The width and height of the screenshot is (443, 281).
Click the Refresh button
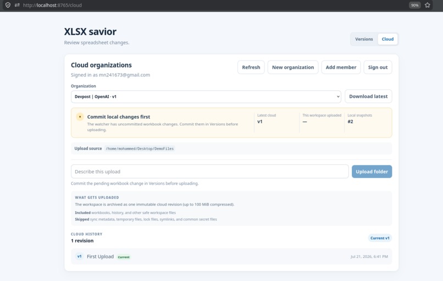pos(251,67)
